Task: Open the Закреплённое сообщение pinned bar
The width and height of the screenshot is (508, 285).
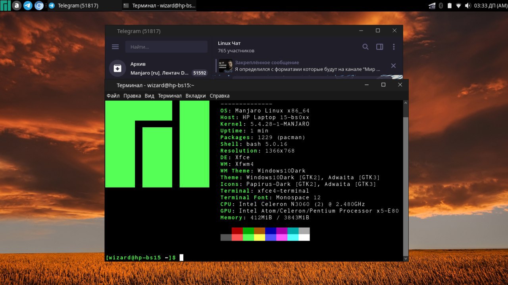Action: tap(308, 66)
